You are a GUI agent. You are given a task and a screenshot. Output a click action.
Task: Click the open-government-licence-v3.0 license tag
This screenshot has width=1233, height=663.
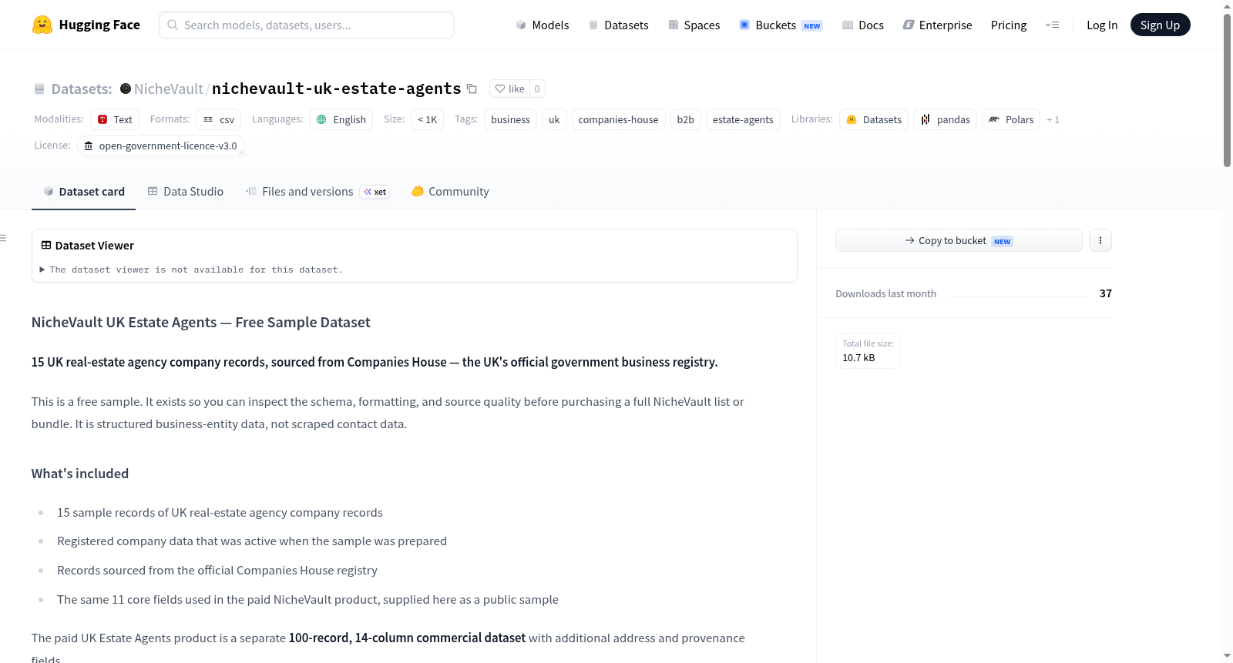click(x=161, y=146)
